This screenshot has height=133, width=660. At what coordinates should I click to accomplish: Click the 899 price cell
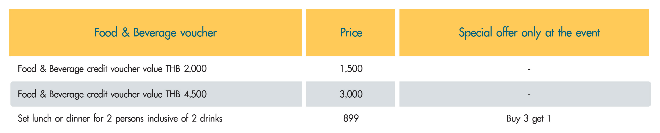pos(351,118)
